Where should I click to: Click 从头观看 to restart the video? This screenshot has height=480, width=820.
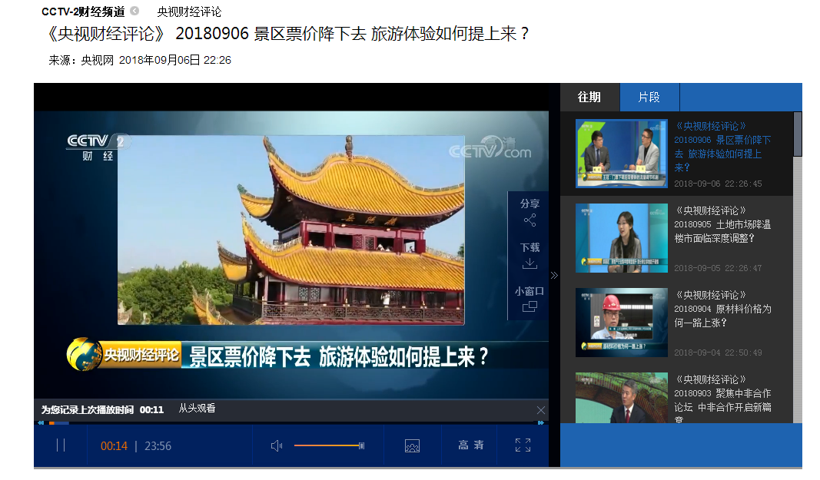coord(197,409)
